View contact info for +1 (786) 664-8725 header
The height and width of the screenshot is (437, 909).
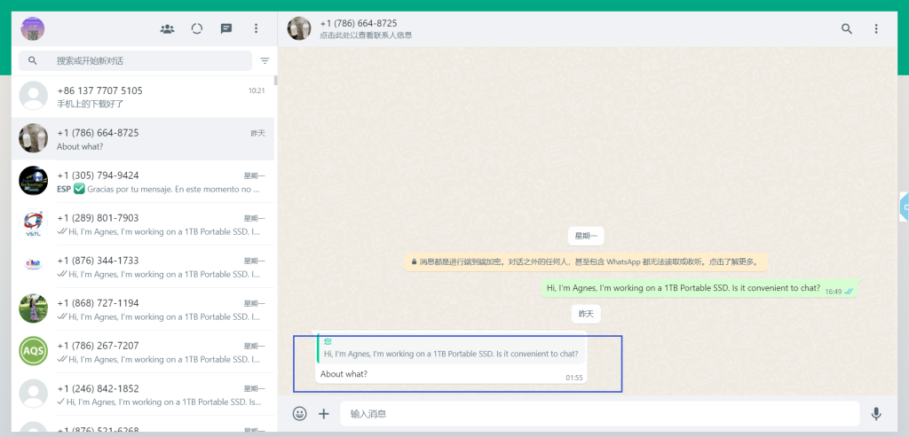pyautogui.click(x=364, y=28)
